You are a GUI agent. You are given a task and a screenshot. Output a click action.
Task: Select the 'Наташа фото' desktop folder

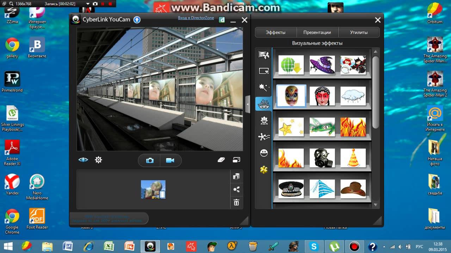pos(435,153)
